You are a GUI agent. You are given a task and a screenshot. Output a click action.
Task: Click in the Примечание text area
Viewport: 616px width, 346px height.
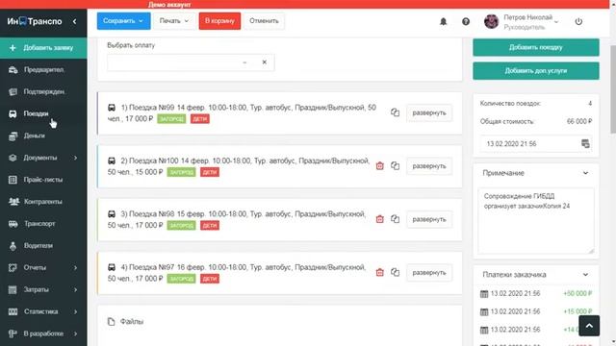point(536,221)
